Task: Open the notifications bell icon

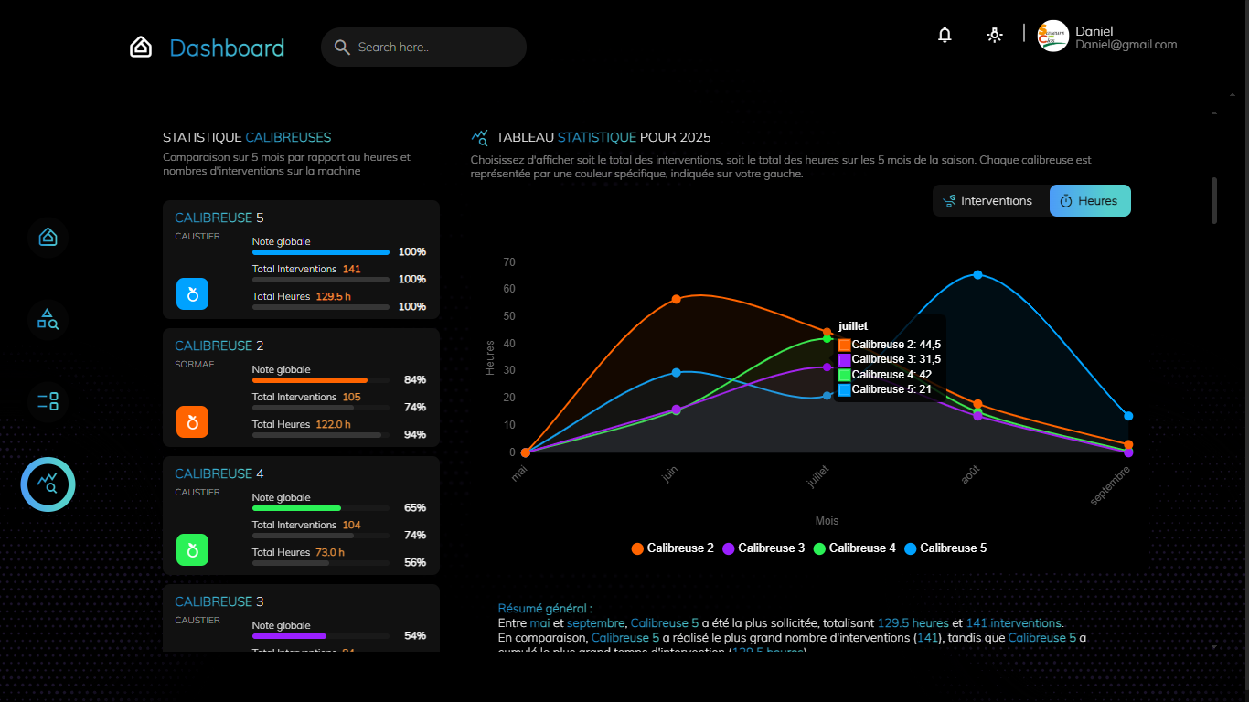Action: [x=945, y=35]
